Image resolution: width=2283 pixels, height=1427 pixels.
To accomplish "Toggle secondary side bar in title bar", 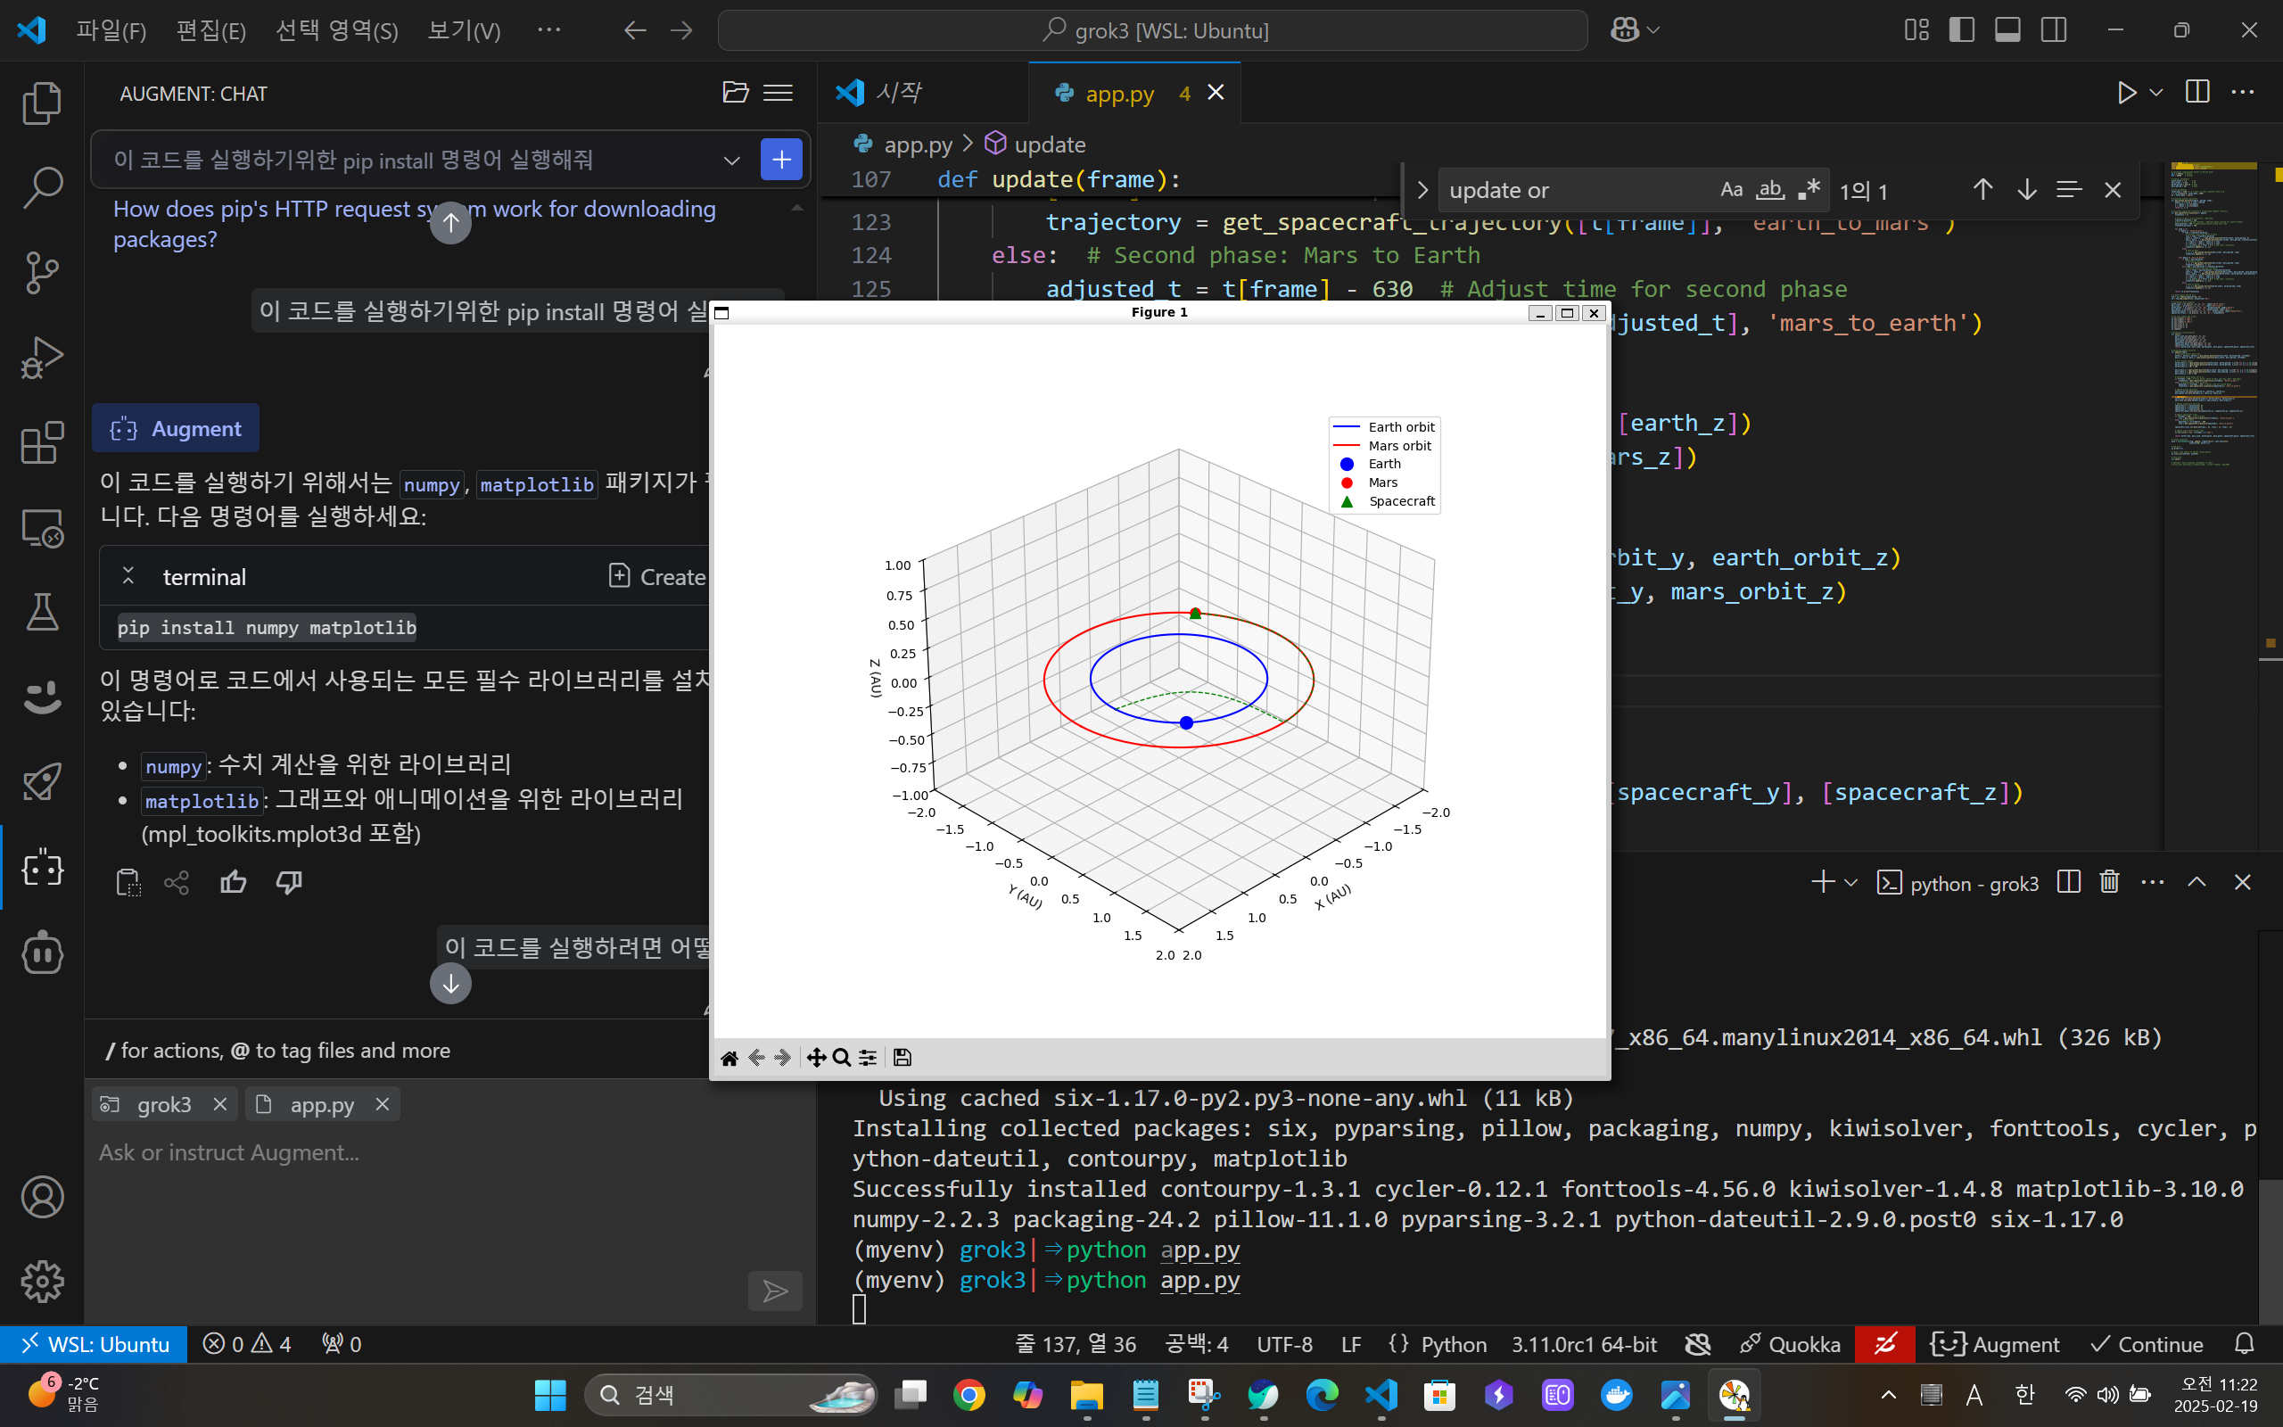I will [2054, 30].
